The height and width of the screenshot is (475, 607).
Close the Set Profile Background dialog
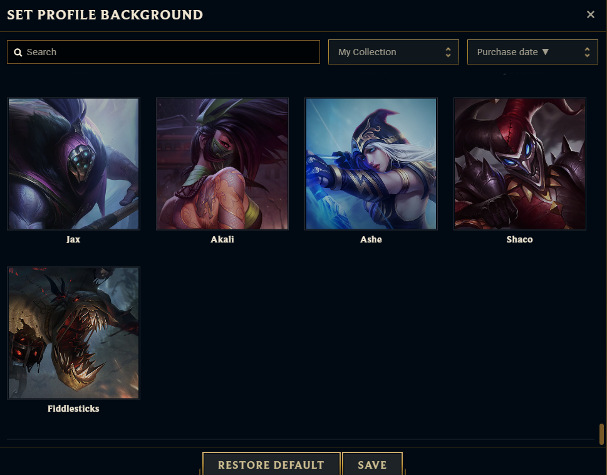pos(590,14)
